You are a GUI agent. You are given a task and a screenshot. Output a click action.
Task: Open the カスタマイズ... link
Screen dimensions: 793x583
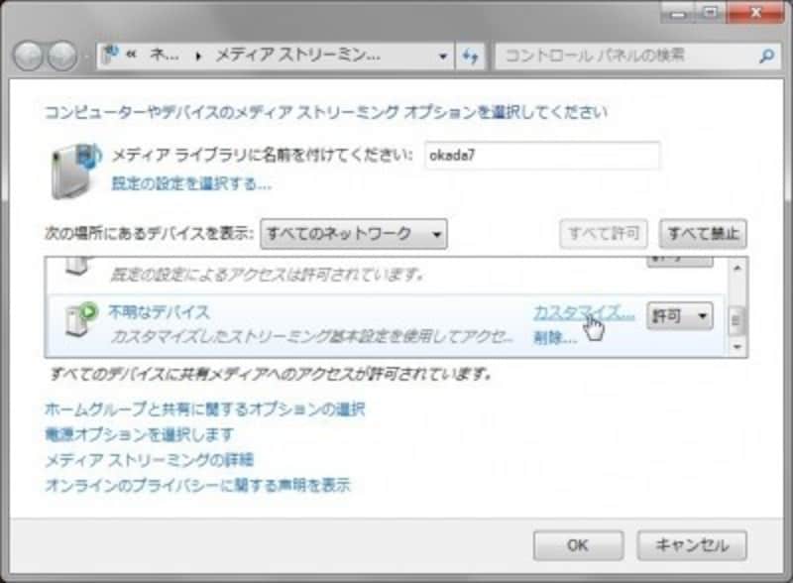[584, 312]
